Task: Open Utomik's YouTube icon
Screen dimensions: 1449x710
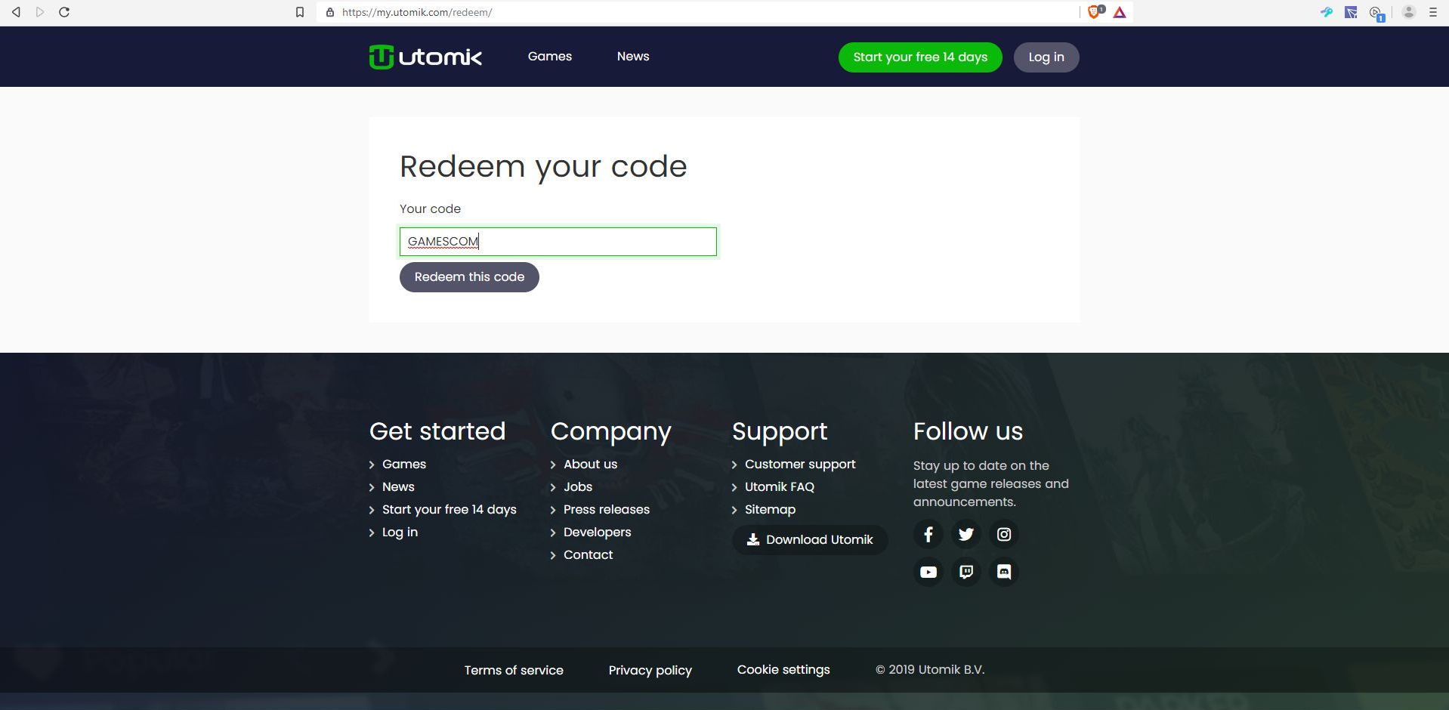Action: tap(928, 572)
